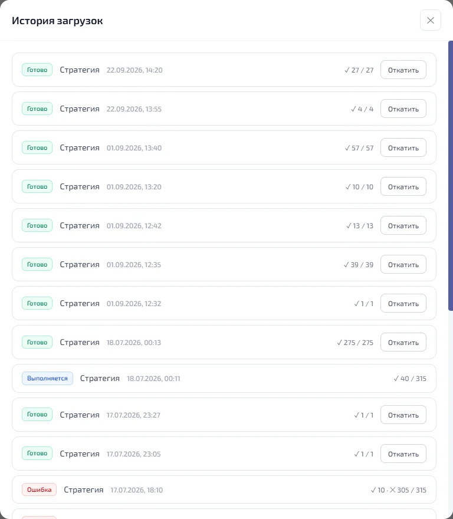Click the date 17.07.2026, 23:05

[x=134, y=454]
